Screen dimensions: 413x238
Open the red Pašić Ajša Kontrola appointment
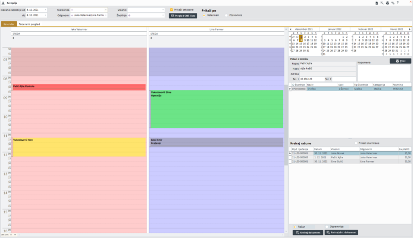click(79, 87)
